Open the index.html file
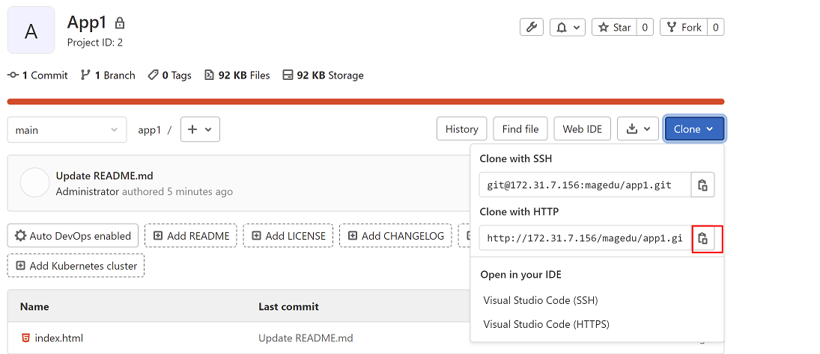The width and height of the screenshot is (820, 354). pyautogui.click(x=58, y=338)
